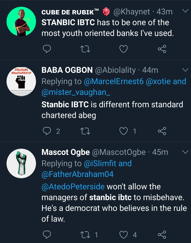The image size is (191, 243).
Task: Retweet Mascot Ogbe's tweet
Action: tap(85, 234)
